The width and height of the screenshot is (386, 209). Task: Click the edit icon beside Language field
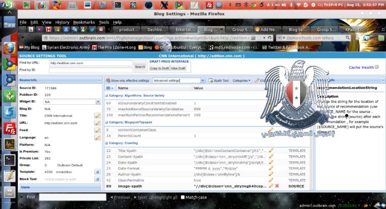[98, 137]
